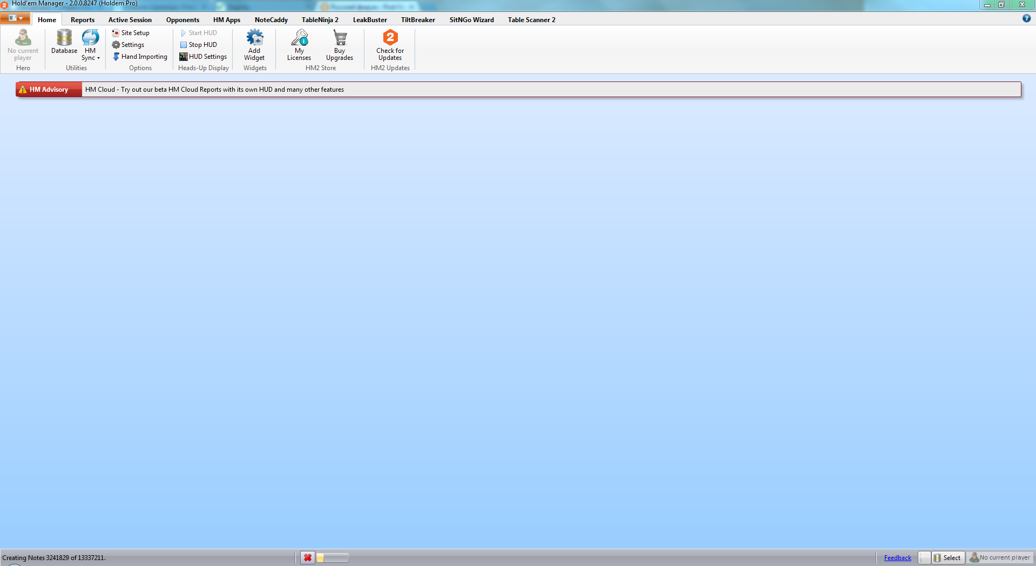Viewport: 1036px width, 566px height.
Task: Open the Database utility
Action: pos(64,42)
